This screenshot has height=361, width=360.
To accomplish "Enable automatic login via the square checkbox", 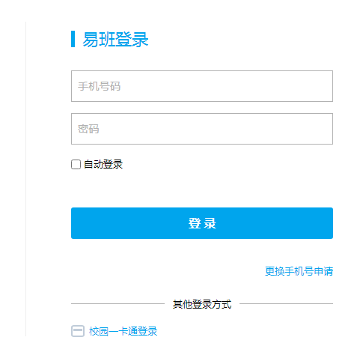I will [x=76, y=165].
